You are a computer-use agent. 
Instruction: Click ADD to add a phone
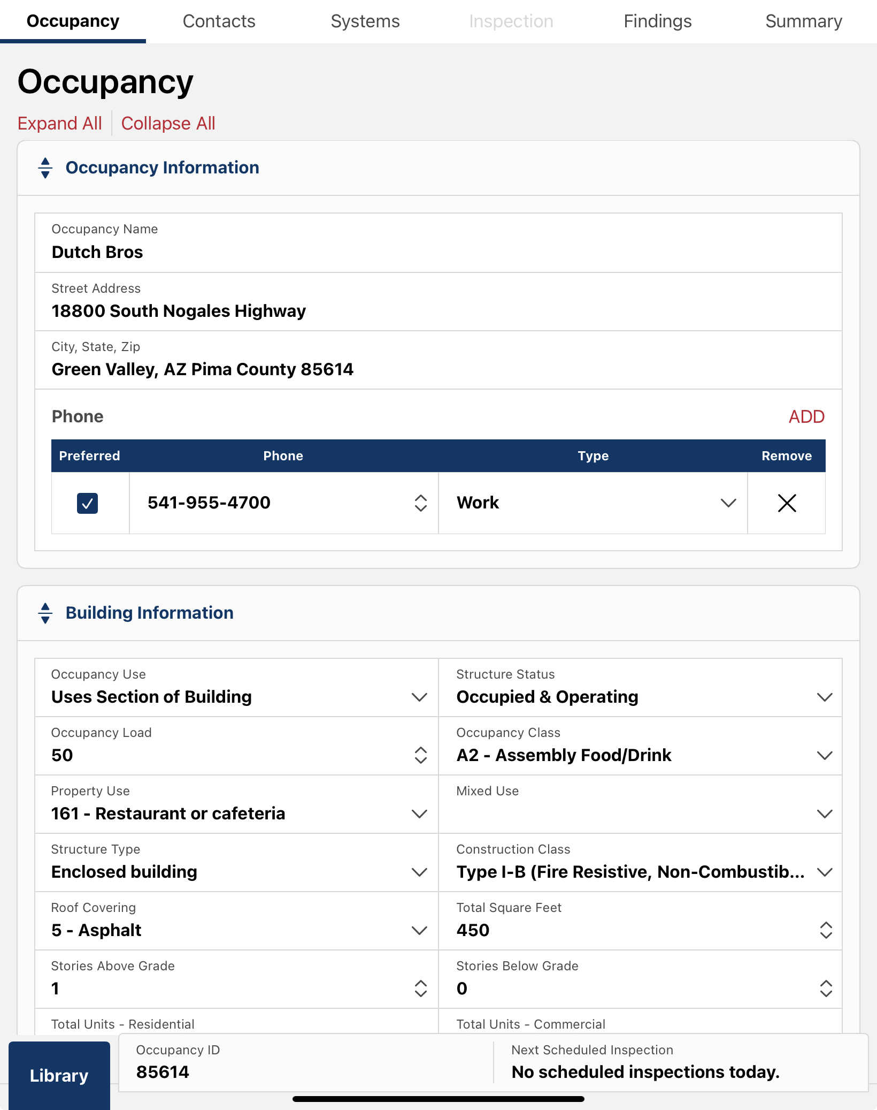tap(806, 416)
